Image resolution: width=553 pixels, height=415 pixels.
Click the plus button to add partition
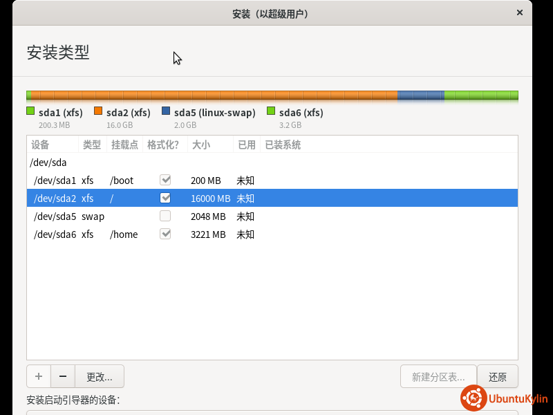click(39, 376)
